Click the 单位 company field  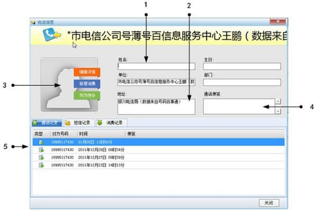click(x=156, y=82)
